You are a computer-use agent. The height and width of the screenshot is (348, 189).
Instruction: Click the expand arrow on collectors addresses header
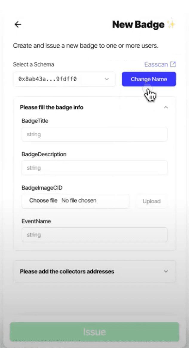[166, 271]
